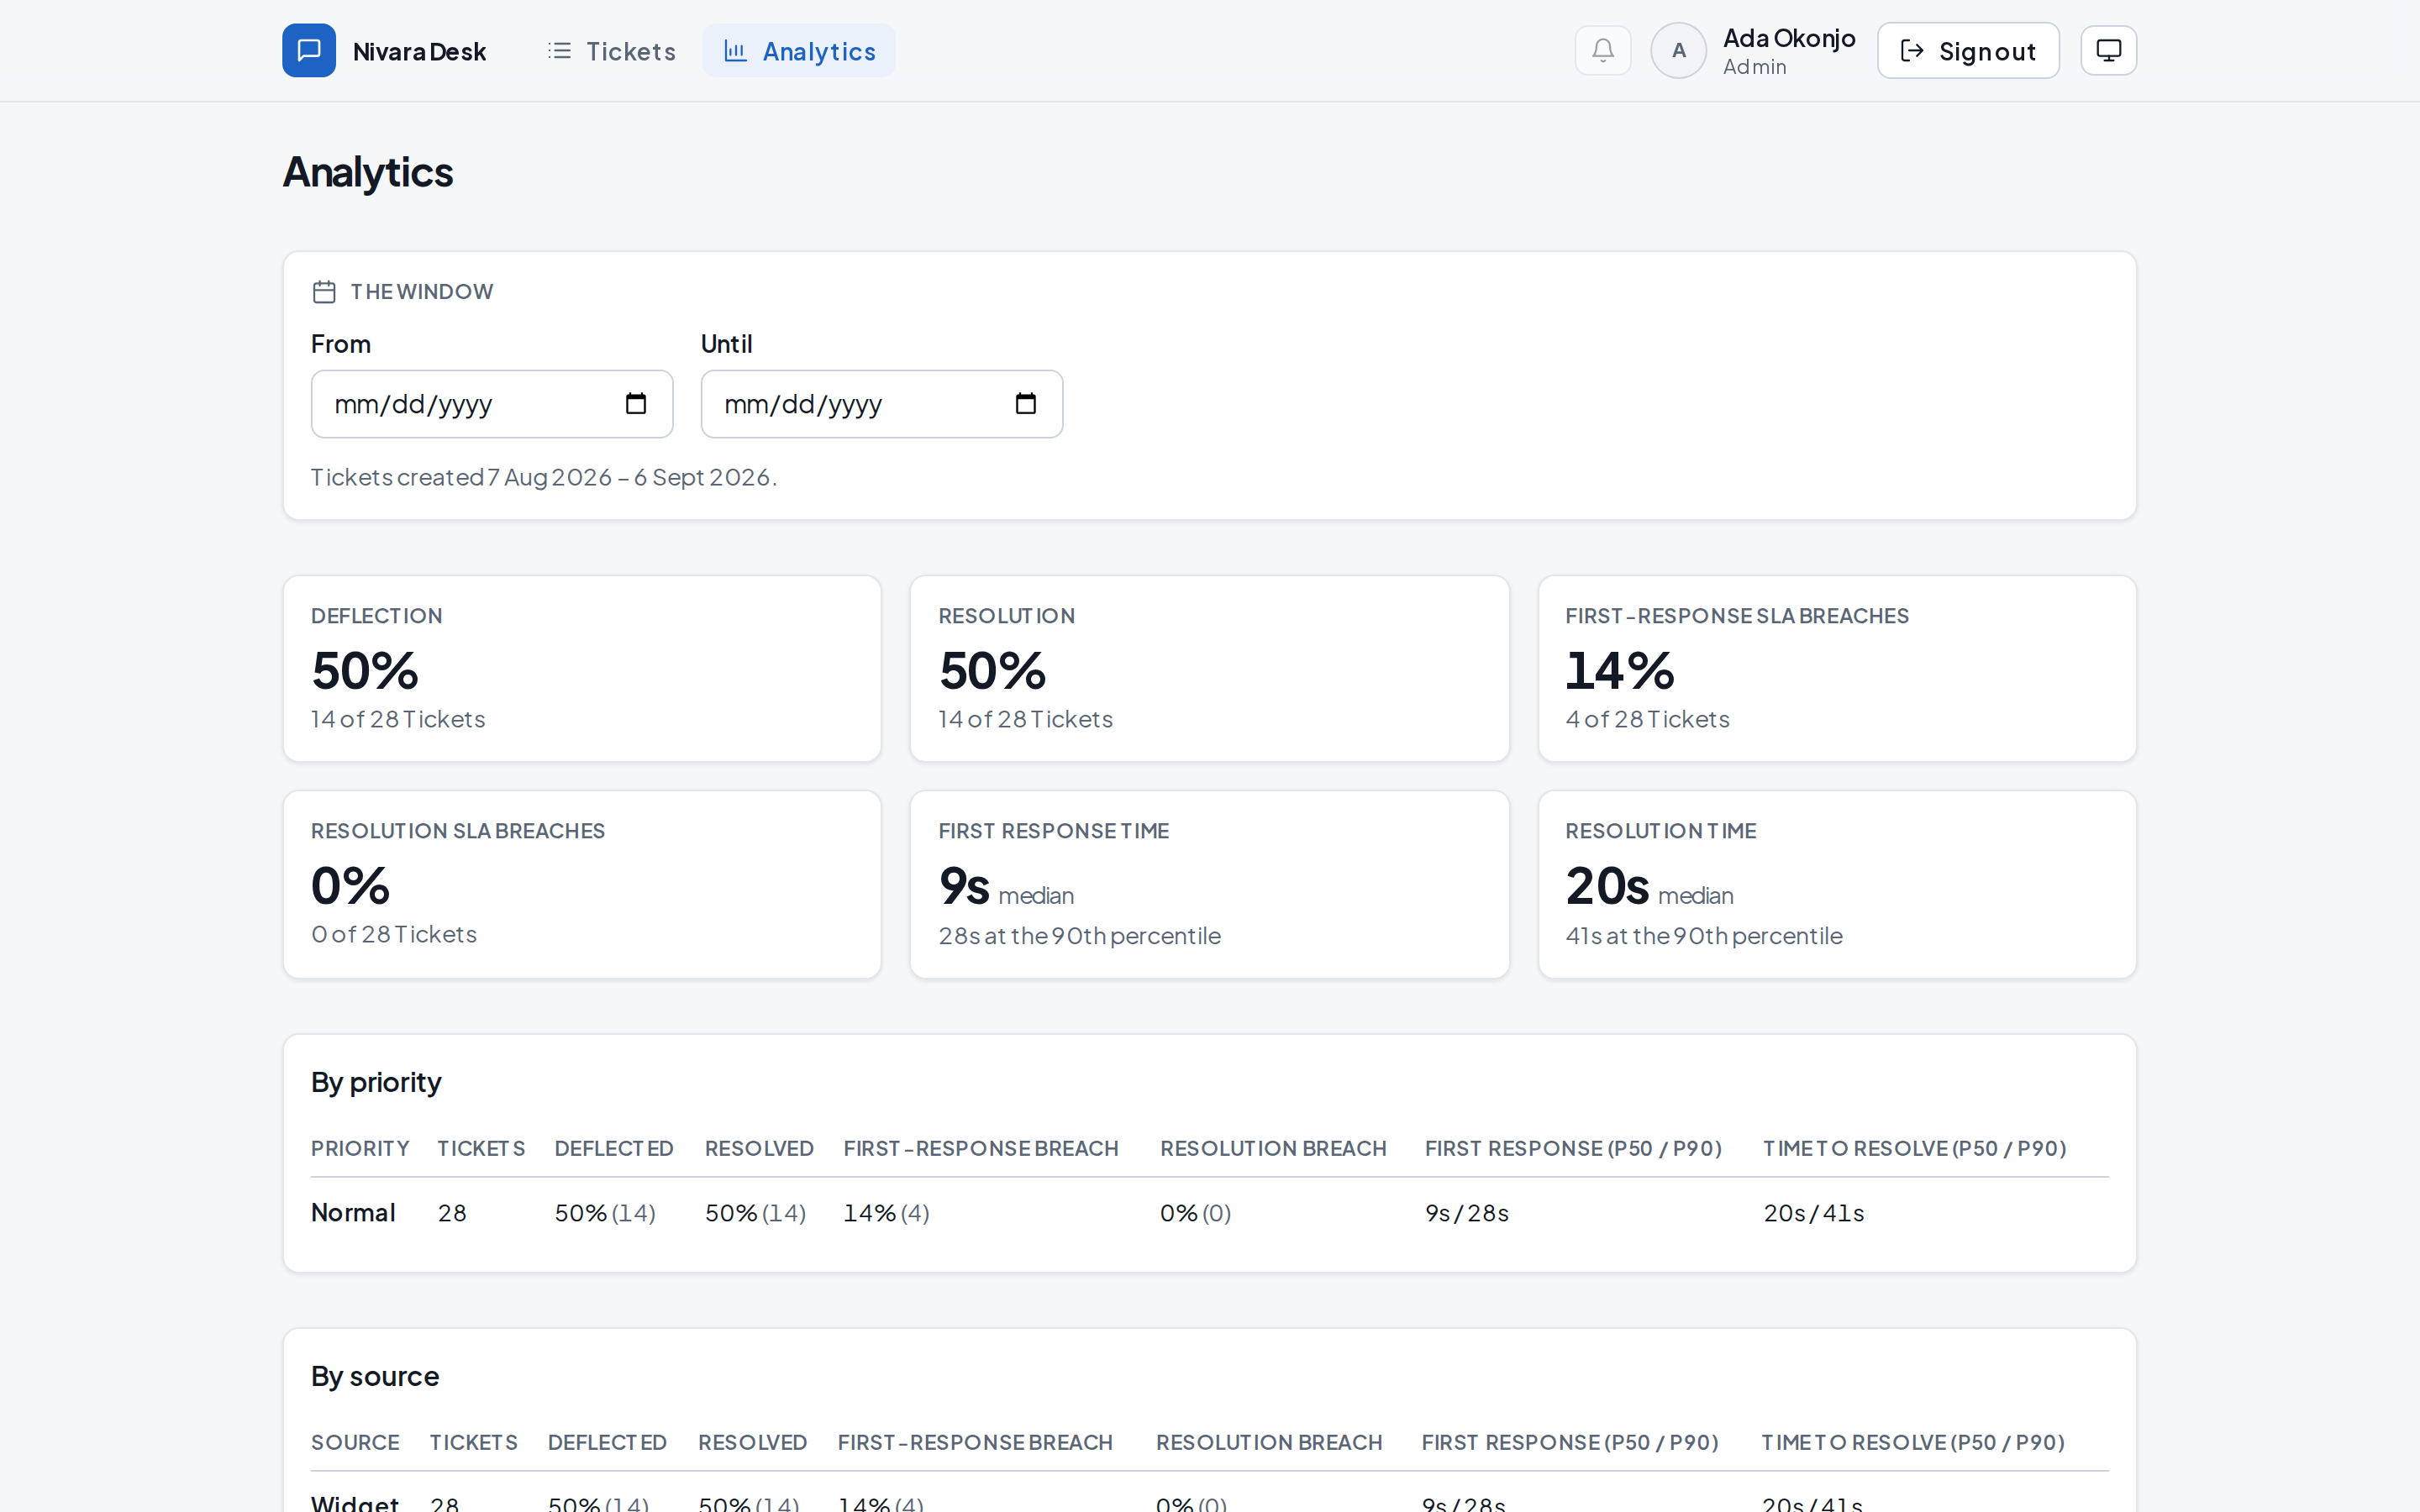
Task: Click the calendar icon beside The Window
Action: [324, 292]
